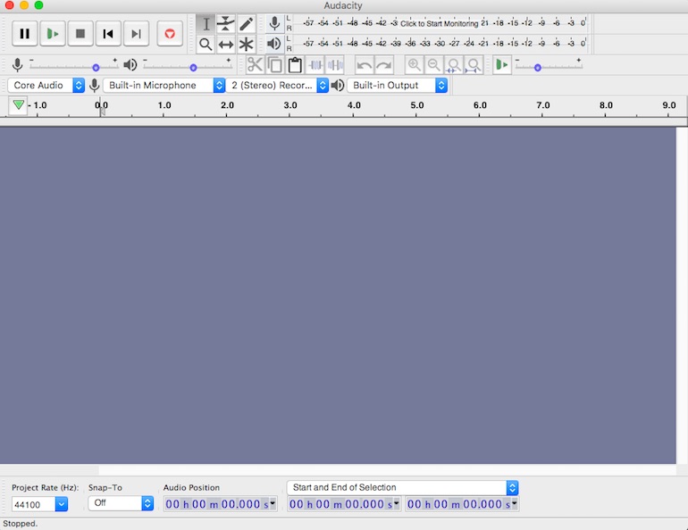The width and height of the screenshot is (688, 530).
Task: Open the 2 (Stereo) recording channels dropdown
Action: click(277, 85)
